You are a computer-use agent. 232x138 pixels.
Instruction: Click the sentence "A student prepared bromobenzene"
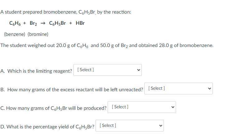click(66, 12)
